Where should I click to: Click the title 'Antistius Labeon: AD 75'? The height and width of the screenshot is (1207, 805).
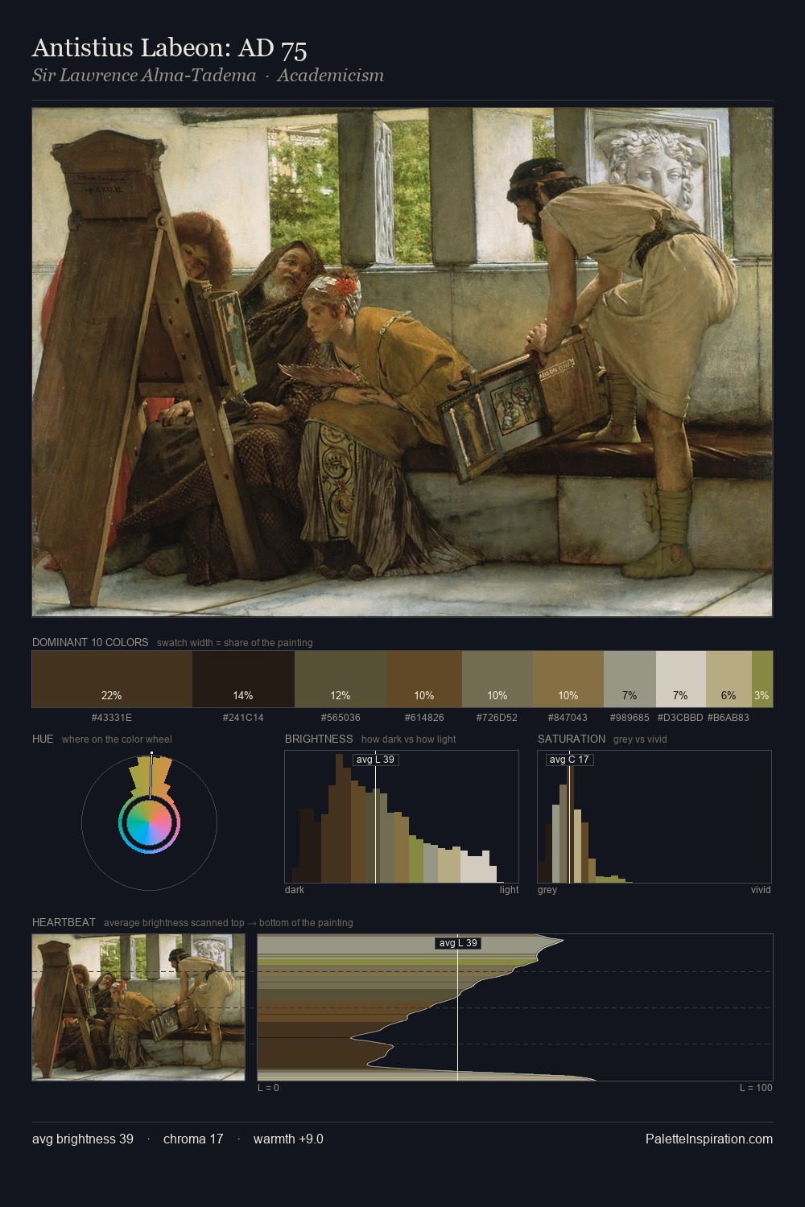(x=170, y=48)
